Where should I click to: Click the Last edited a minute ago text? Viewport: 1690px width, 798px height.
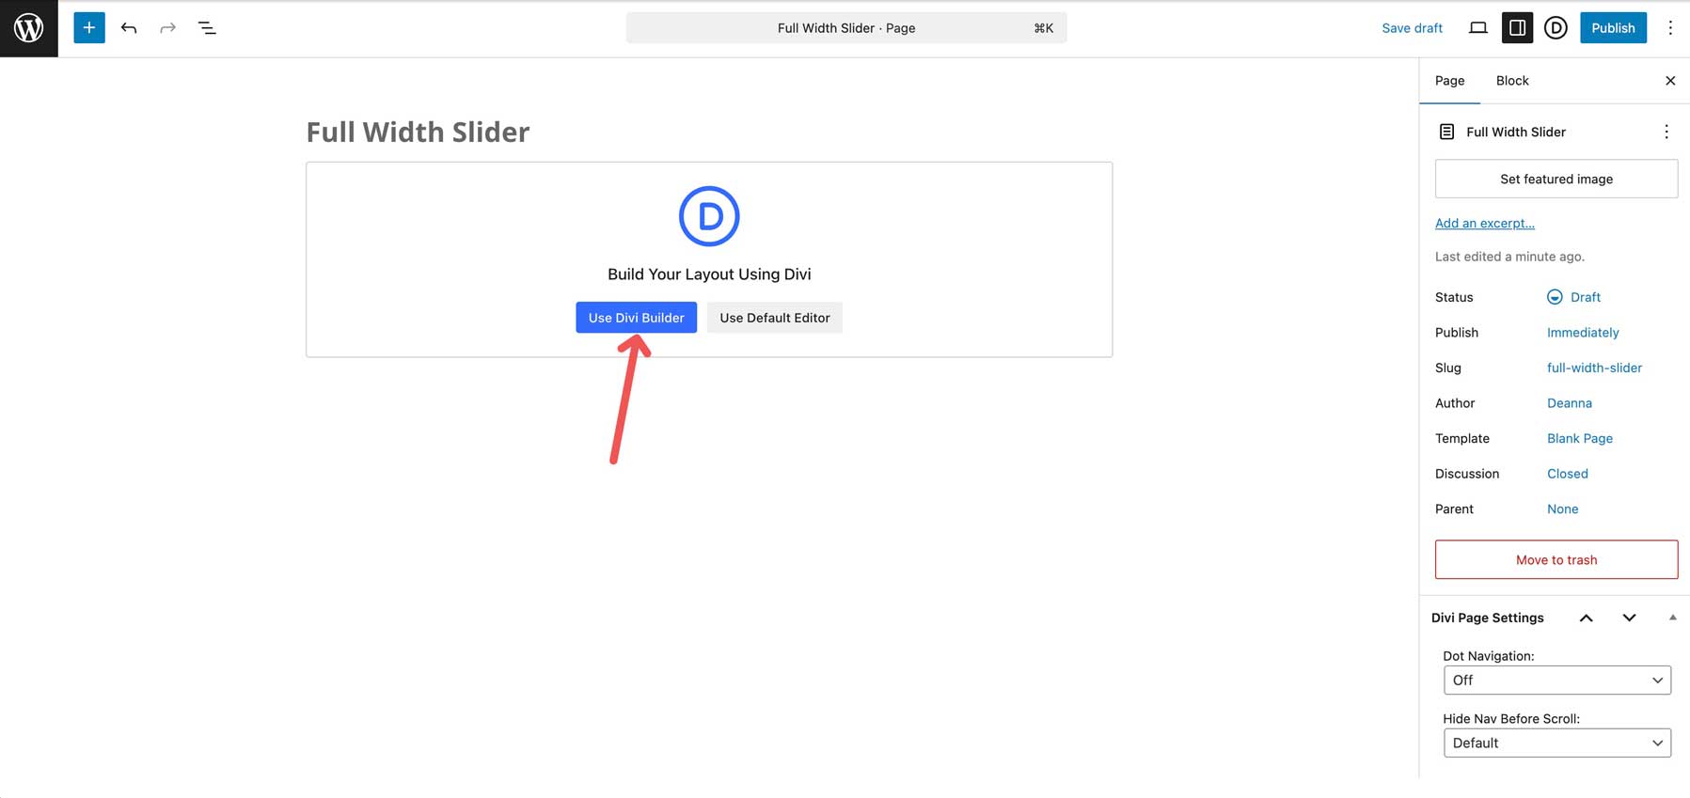[x=1509, y=257]
